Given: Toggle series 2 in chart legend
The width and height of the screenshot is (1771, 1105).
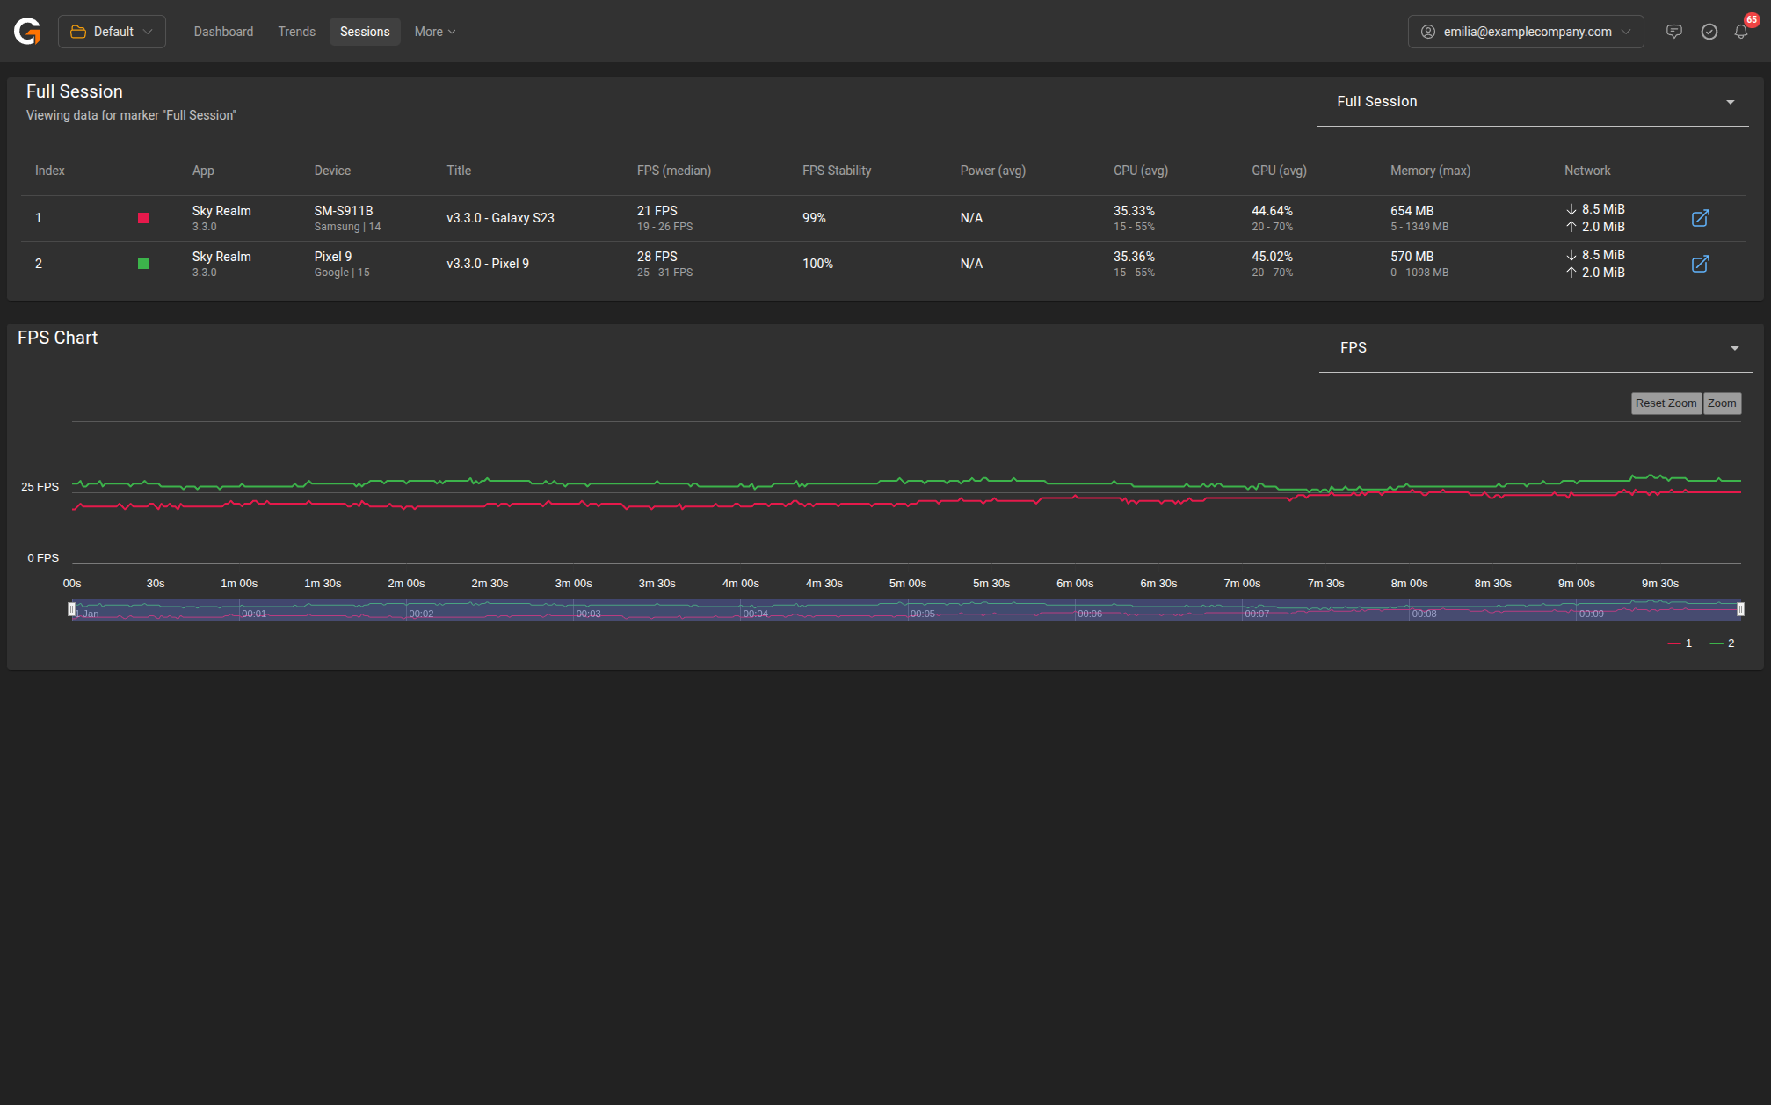Looking at the screenshot, I should click(x=1722, y=643).
